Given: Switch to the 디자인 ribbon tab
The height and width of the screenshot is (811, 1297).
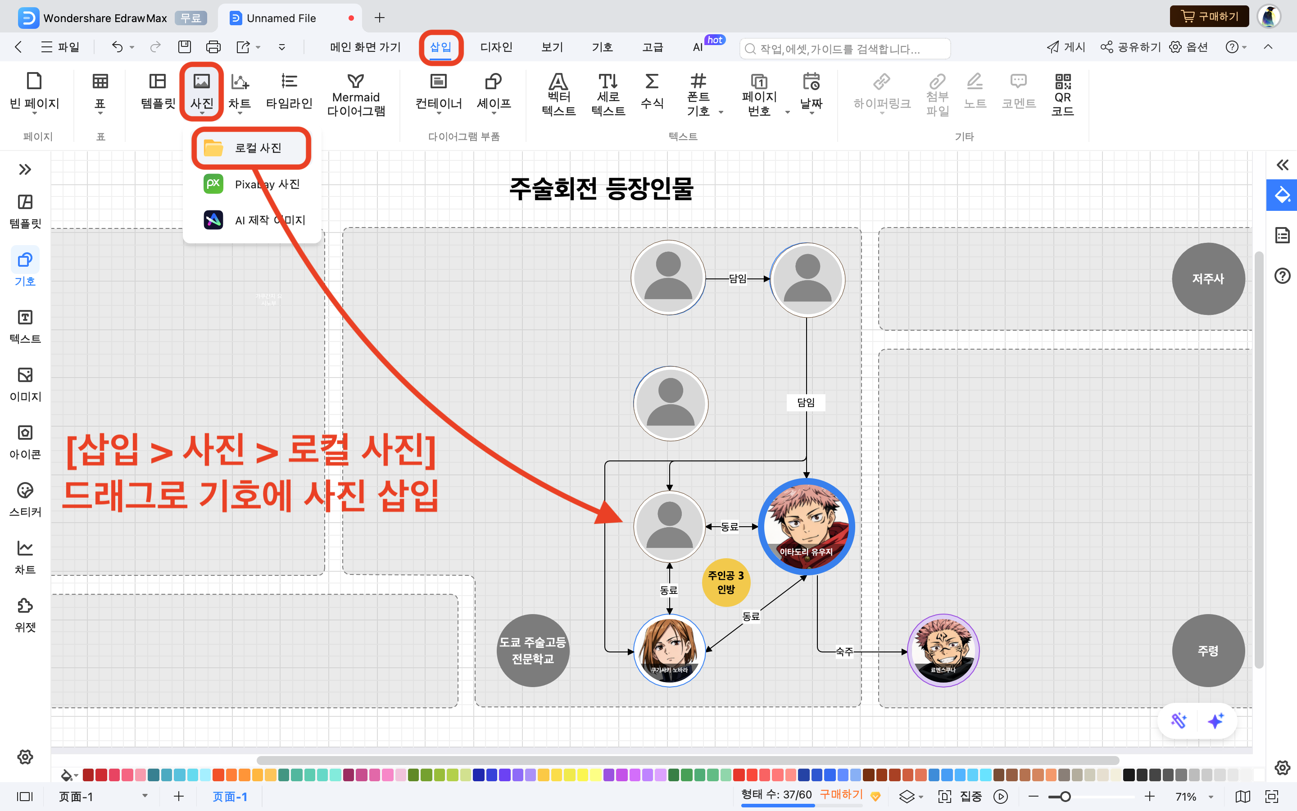Looking at the screenshot, I should [496, 47].
